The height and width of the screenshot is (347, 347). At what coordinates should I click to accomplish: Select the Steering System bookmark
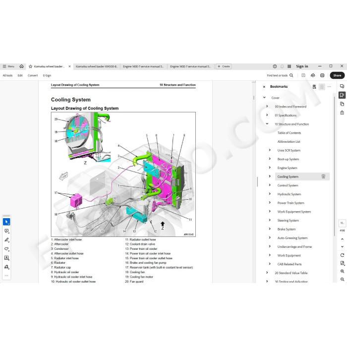[x=288, y=221]
